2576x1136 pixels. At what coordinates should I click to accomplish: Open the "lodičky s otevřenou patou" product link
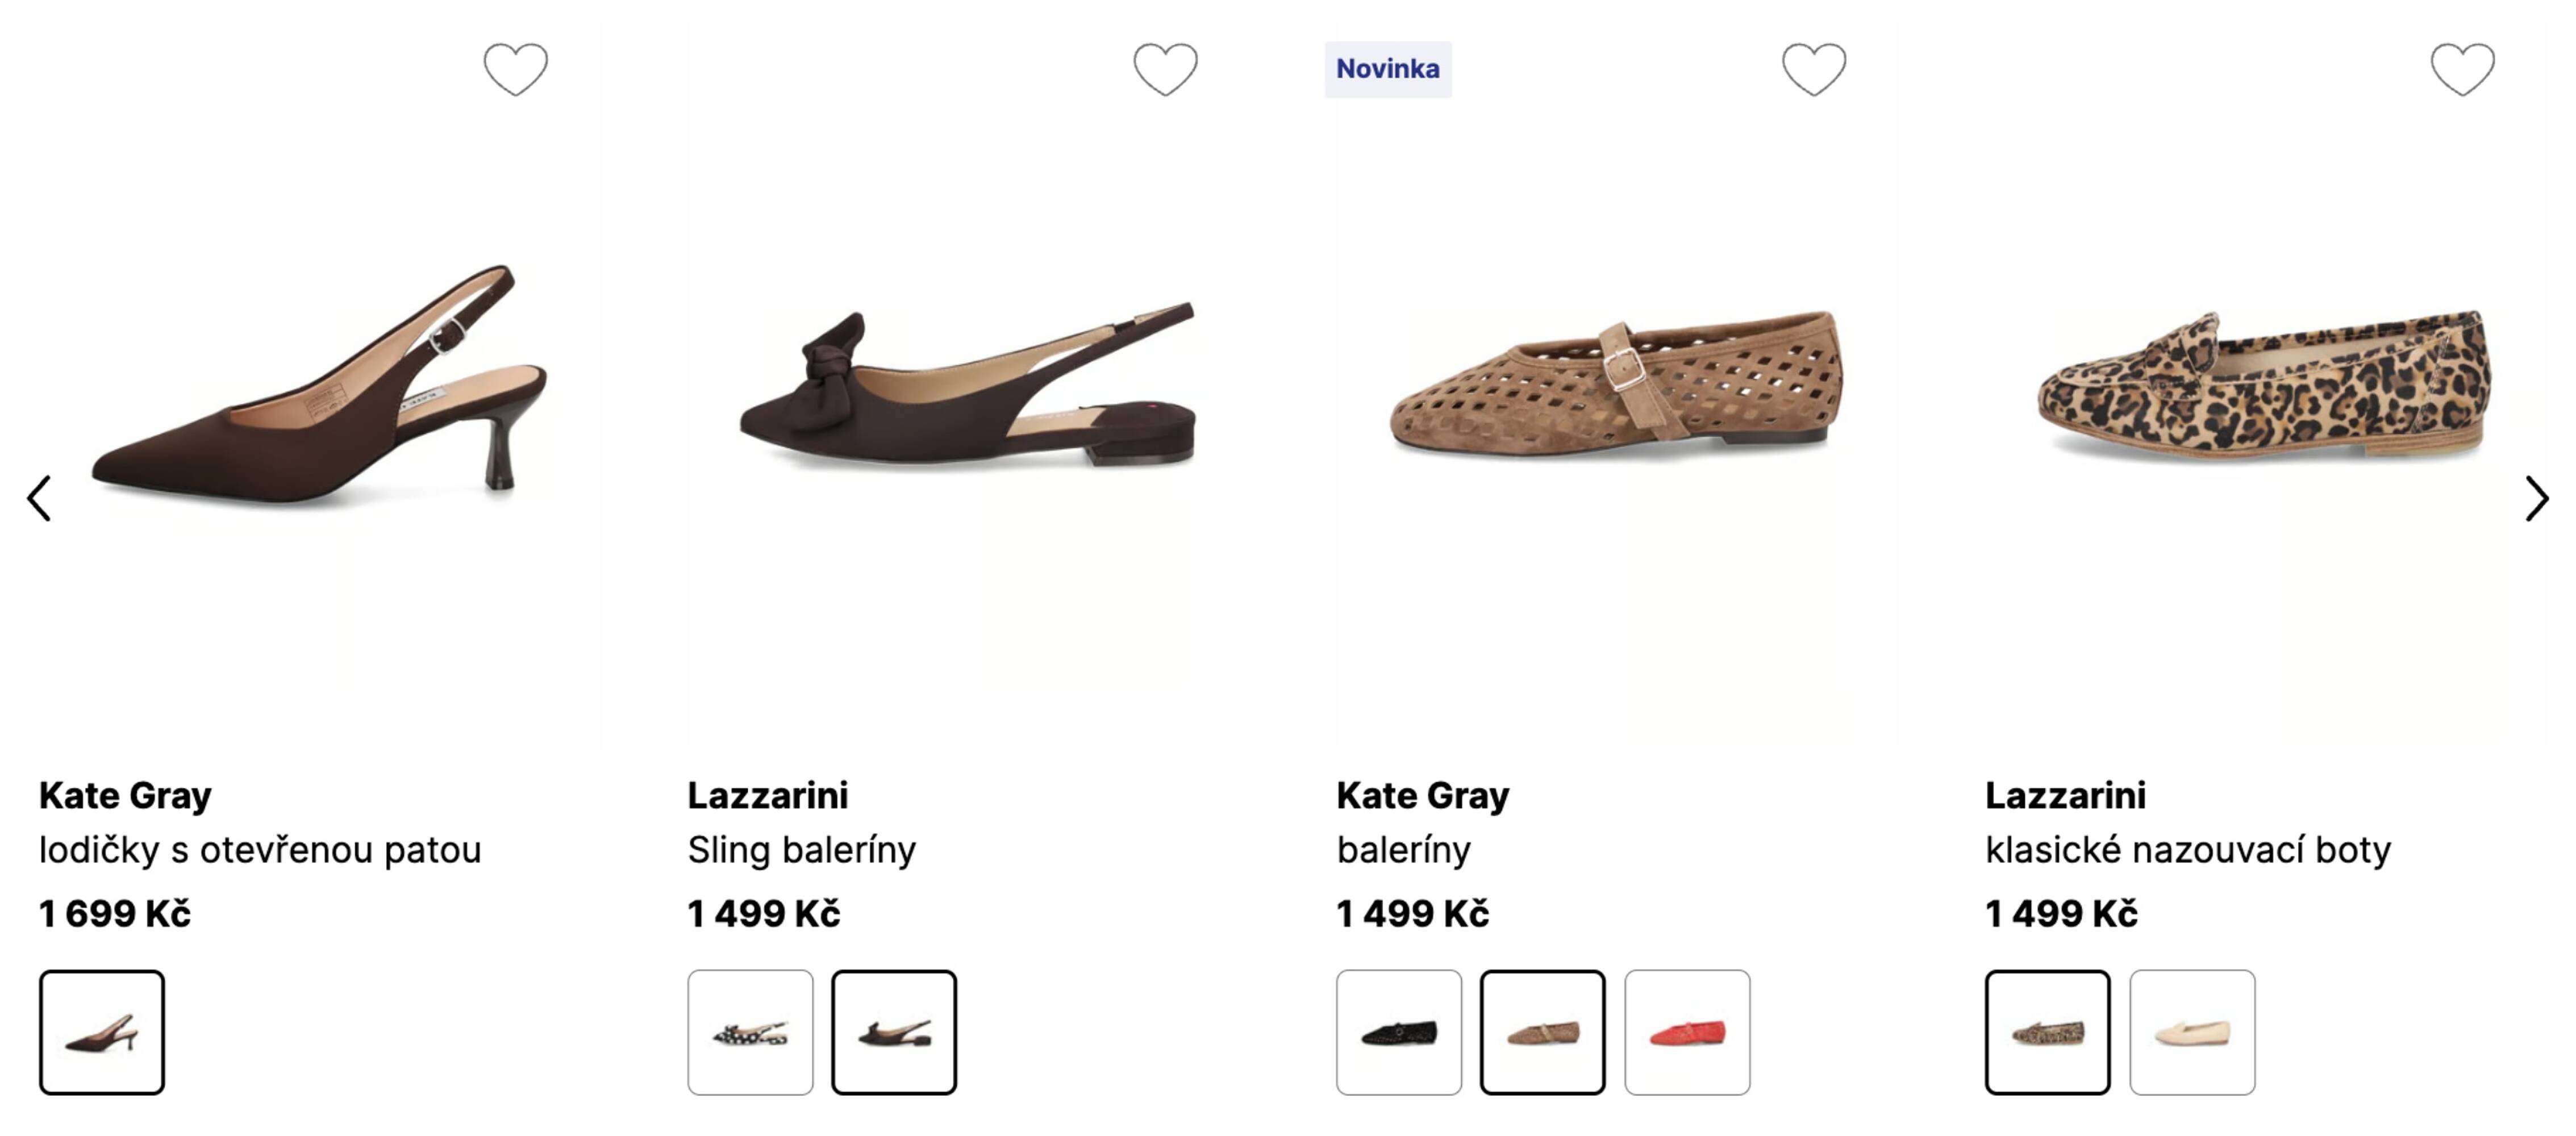coord(260,850)
